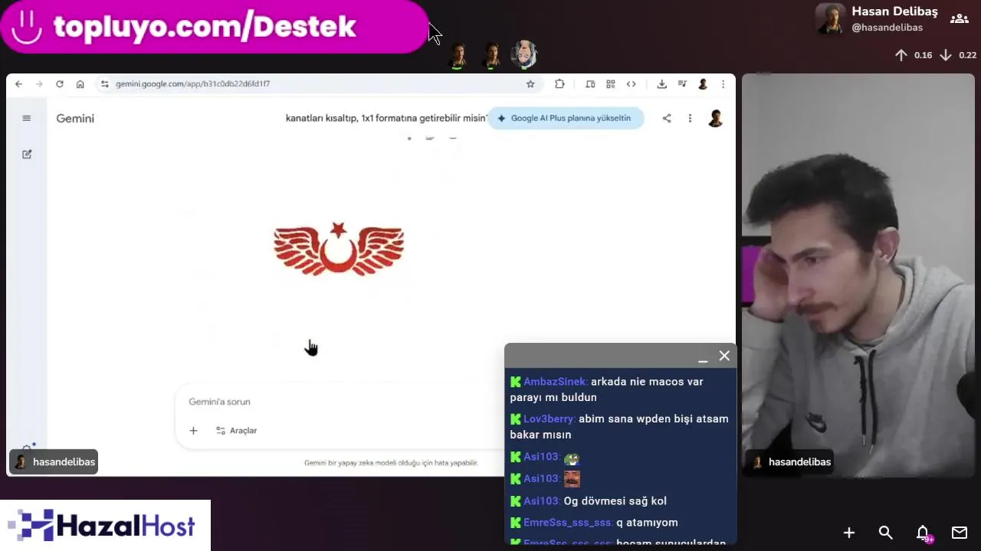Open the generated red winged crescent image

[x=339, y=249]
